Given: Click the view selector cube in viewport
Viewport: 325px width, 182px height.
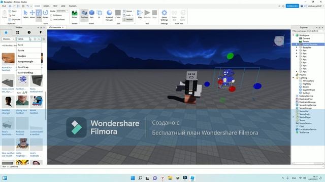Looking at the screenshot, I should click(279, 41).
